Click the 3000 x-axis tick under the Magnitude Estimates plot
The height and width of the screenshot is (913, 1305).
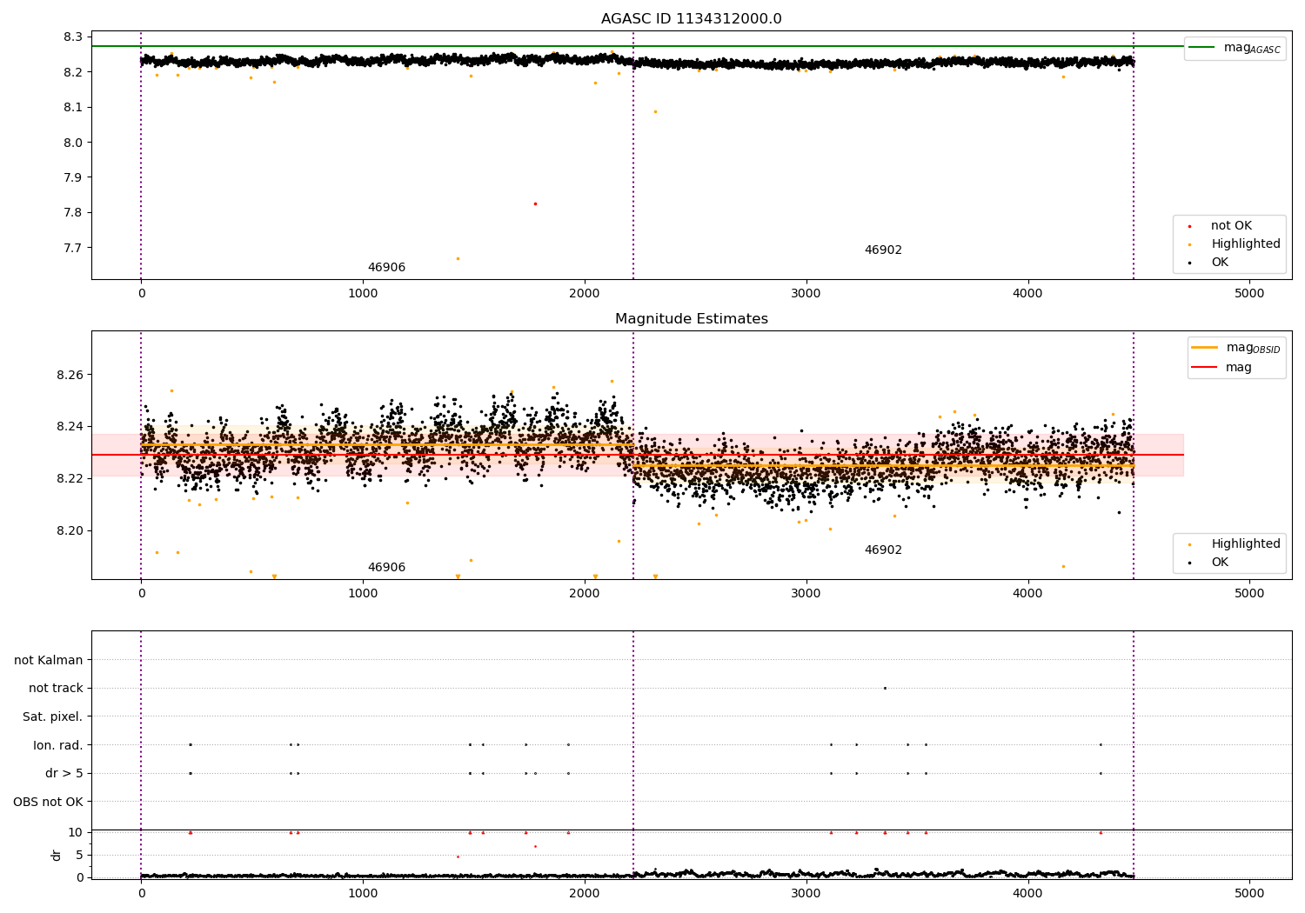coord(806,594)
